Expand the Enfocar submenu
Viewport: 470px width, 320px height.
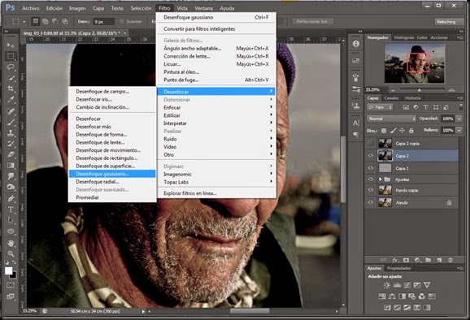click(x=216, y=107)
